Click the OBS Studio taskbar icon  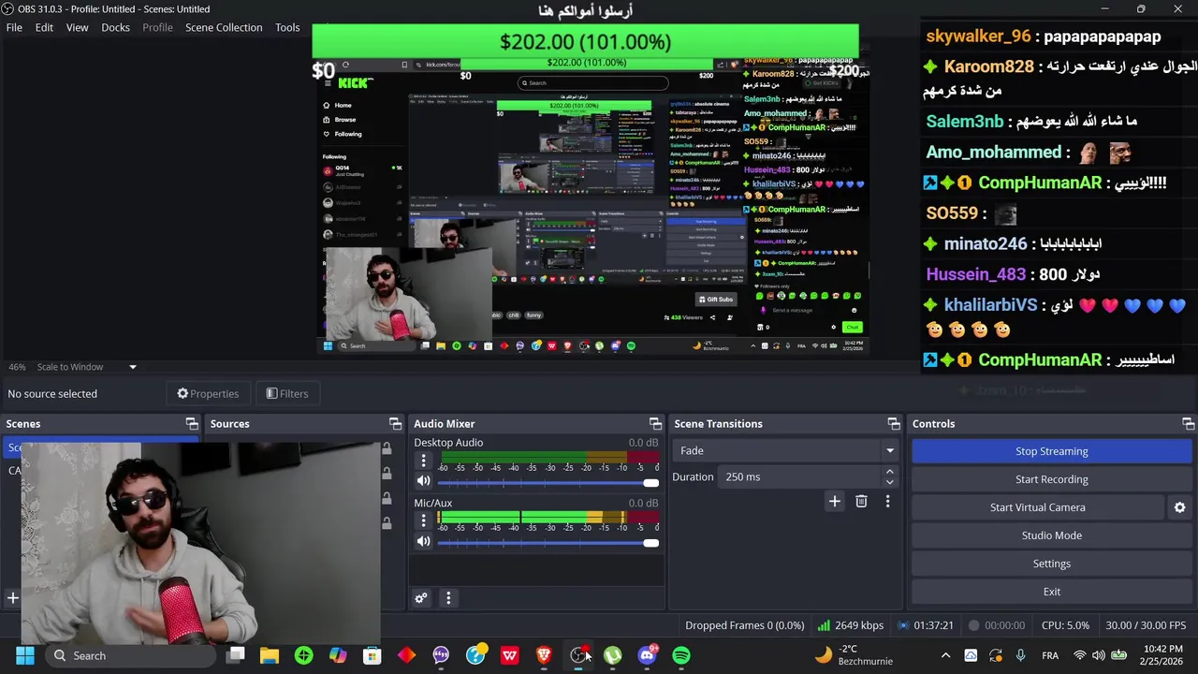[578, 655]
